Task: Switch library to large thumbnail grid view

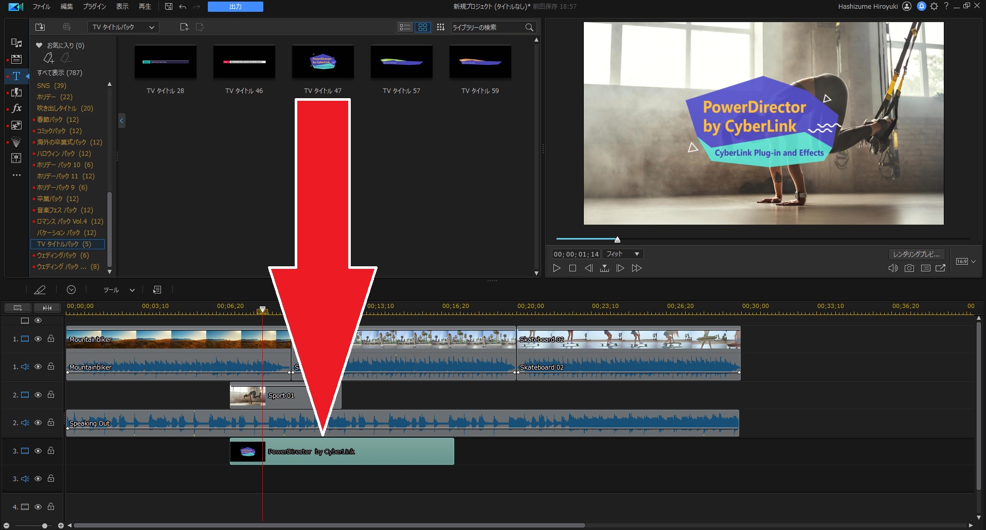Action: click(423, 27)
